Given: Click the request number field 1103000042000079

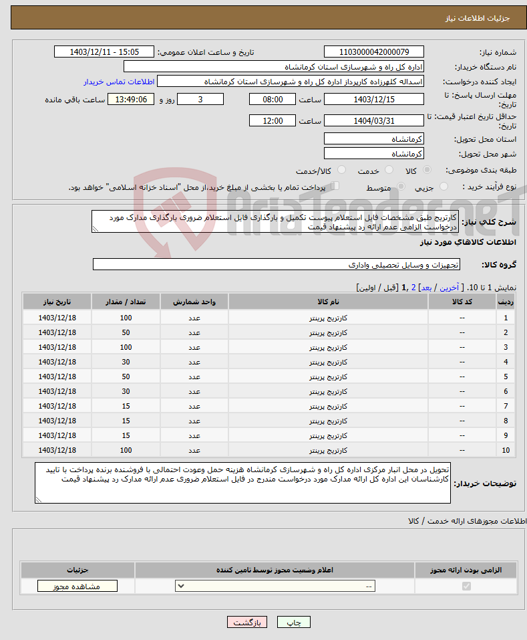Looking at the screenshot, I should (374, 52).
